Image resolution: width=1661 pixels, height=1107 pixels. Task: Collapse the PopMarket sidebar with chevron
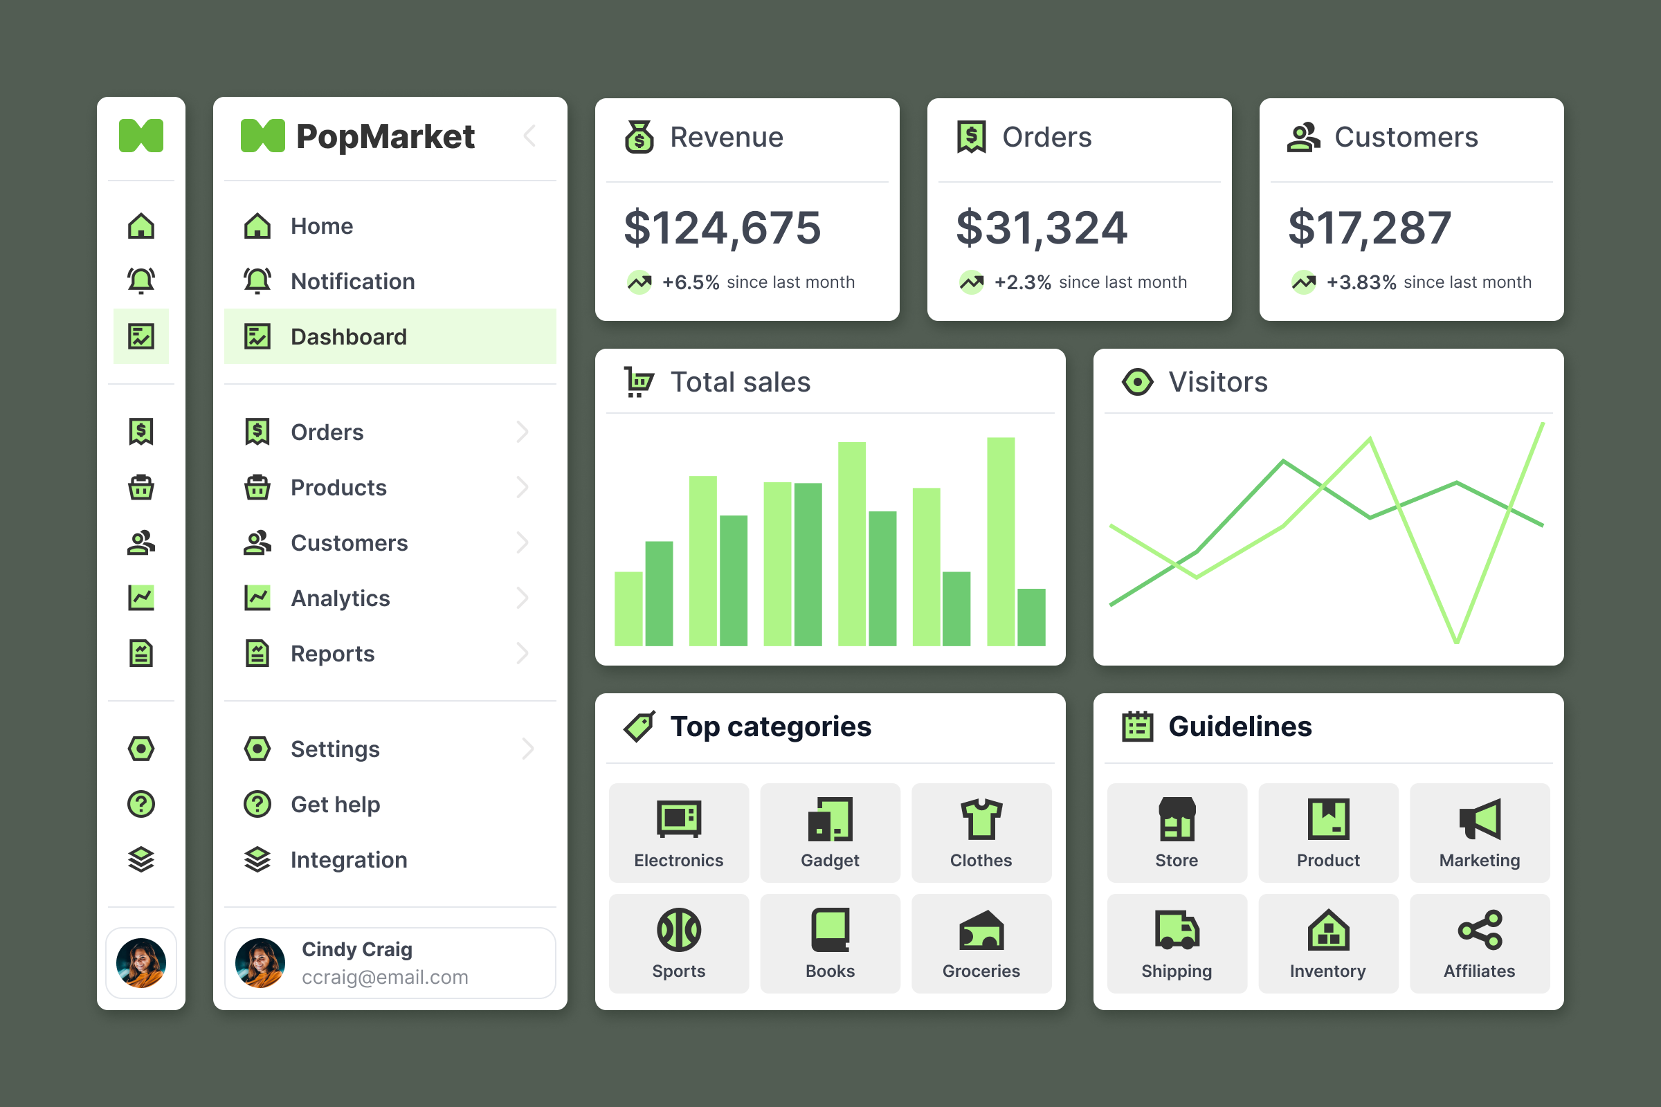click(x=530, y=136)
